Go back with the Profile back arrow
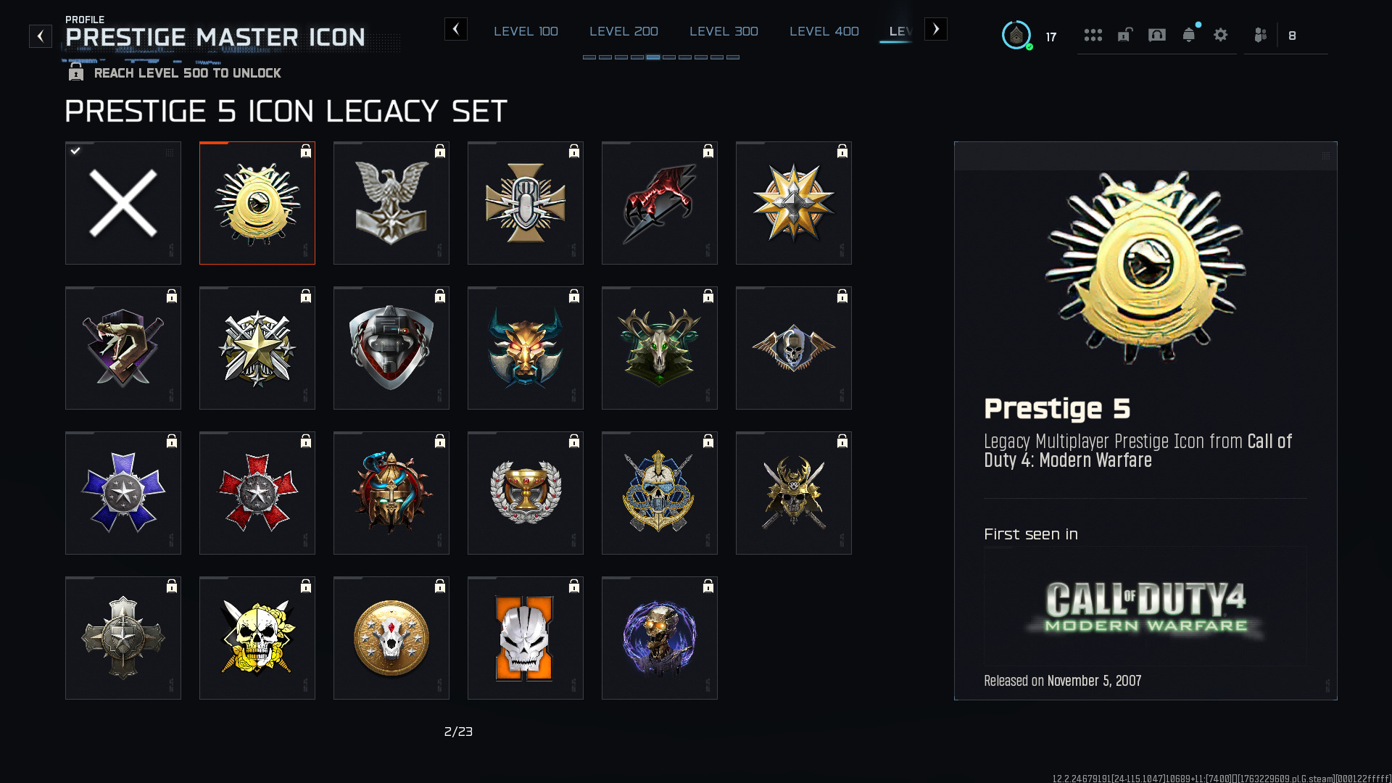1392x783 pixels. click(41, 36)
